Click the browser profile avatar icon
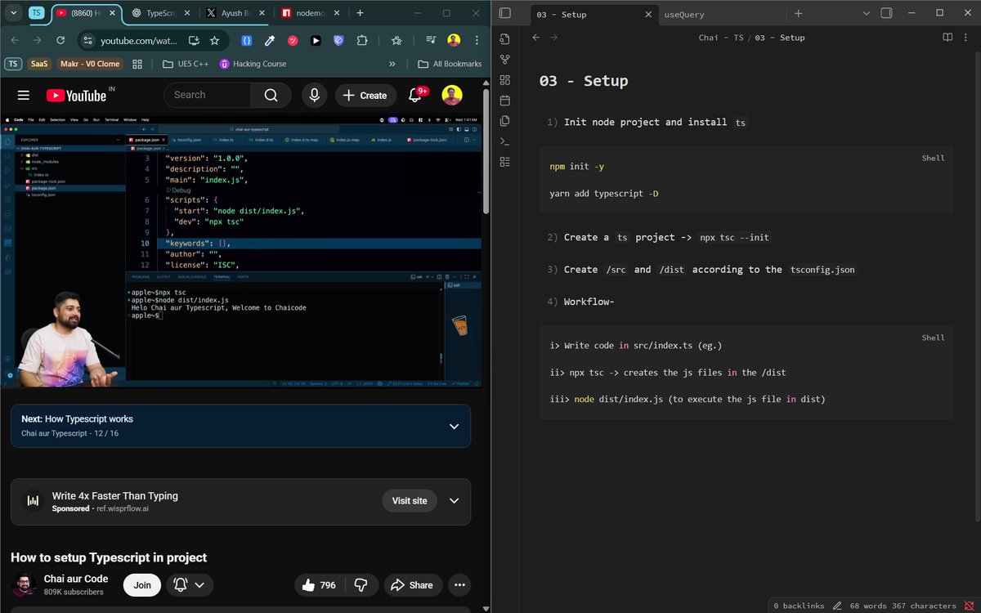The width and height of the screenshot is (981, 613). click(453, 39)
